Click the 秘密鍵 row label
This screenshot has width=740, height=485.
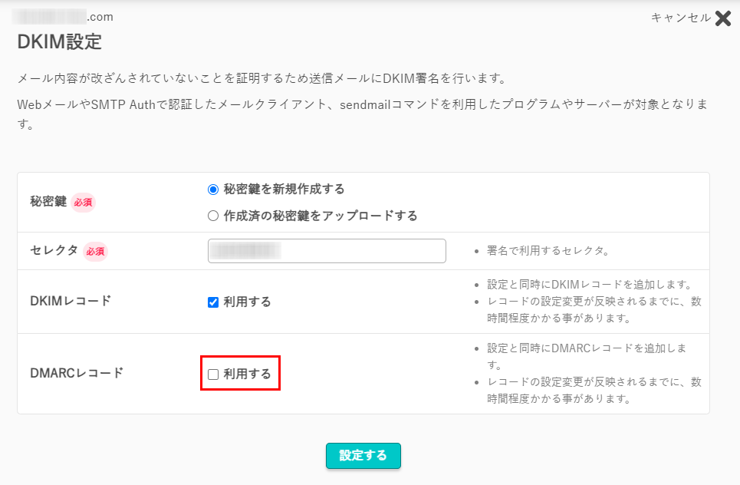[x=48, y=203]
